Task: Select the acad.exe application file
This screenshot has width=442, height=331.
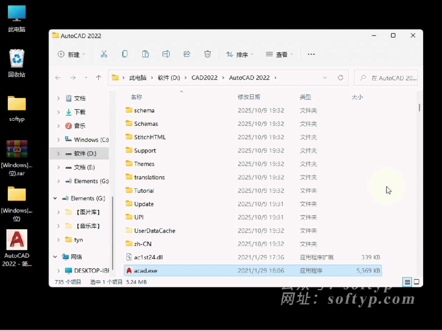Action: pos(253,271)
